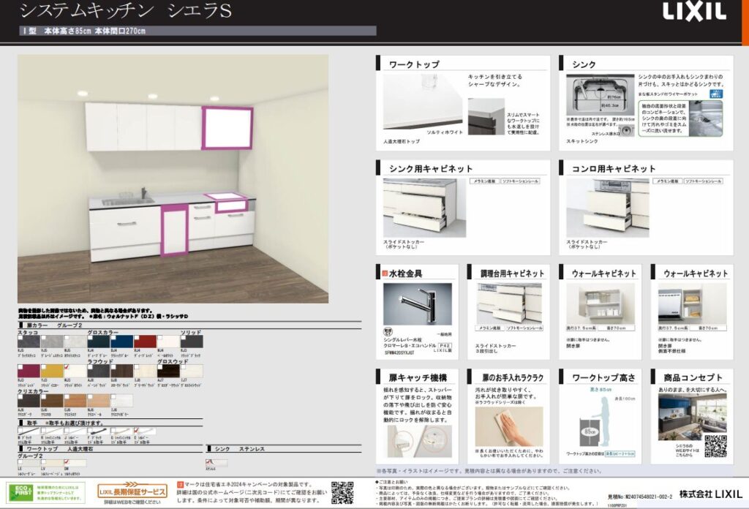Tick the yellow door color checkbox
The width and height of the screenshot is (749, 509).
[x=44, y=367]
